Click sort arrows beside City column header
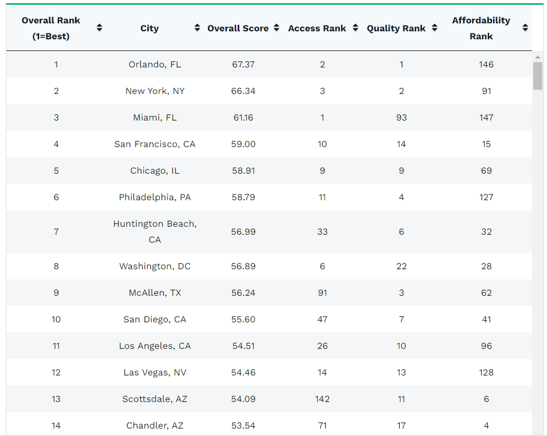This screenshot has width=547, height=436. tap(197, 28)
